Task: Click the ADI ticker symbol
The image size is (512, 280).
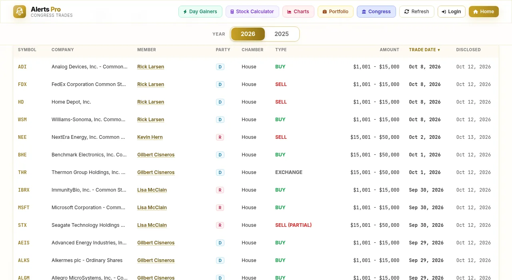Action: (22, 67)
